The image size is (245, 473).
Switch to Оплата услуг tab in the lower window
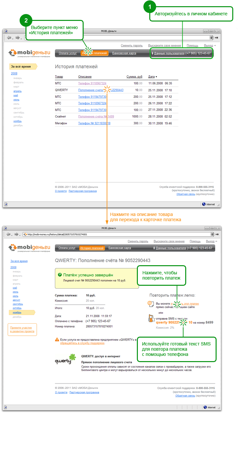67,248
